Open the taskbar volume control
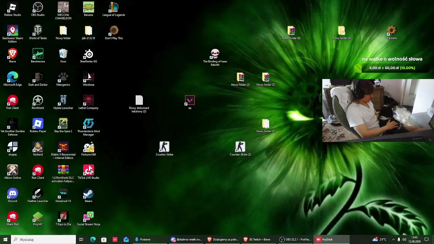This screenshot has height=244, width=434. pyautogui.click(x=404, y=240)
